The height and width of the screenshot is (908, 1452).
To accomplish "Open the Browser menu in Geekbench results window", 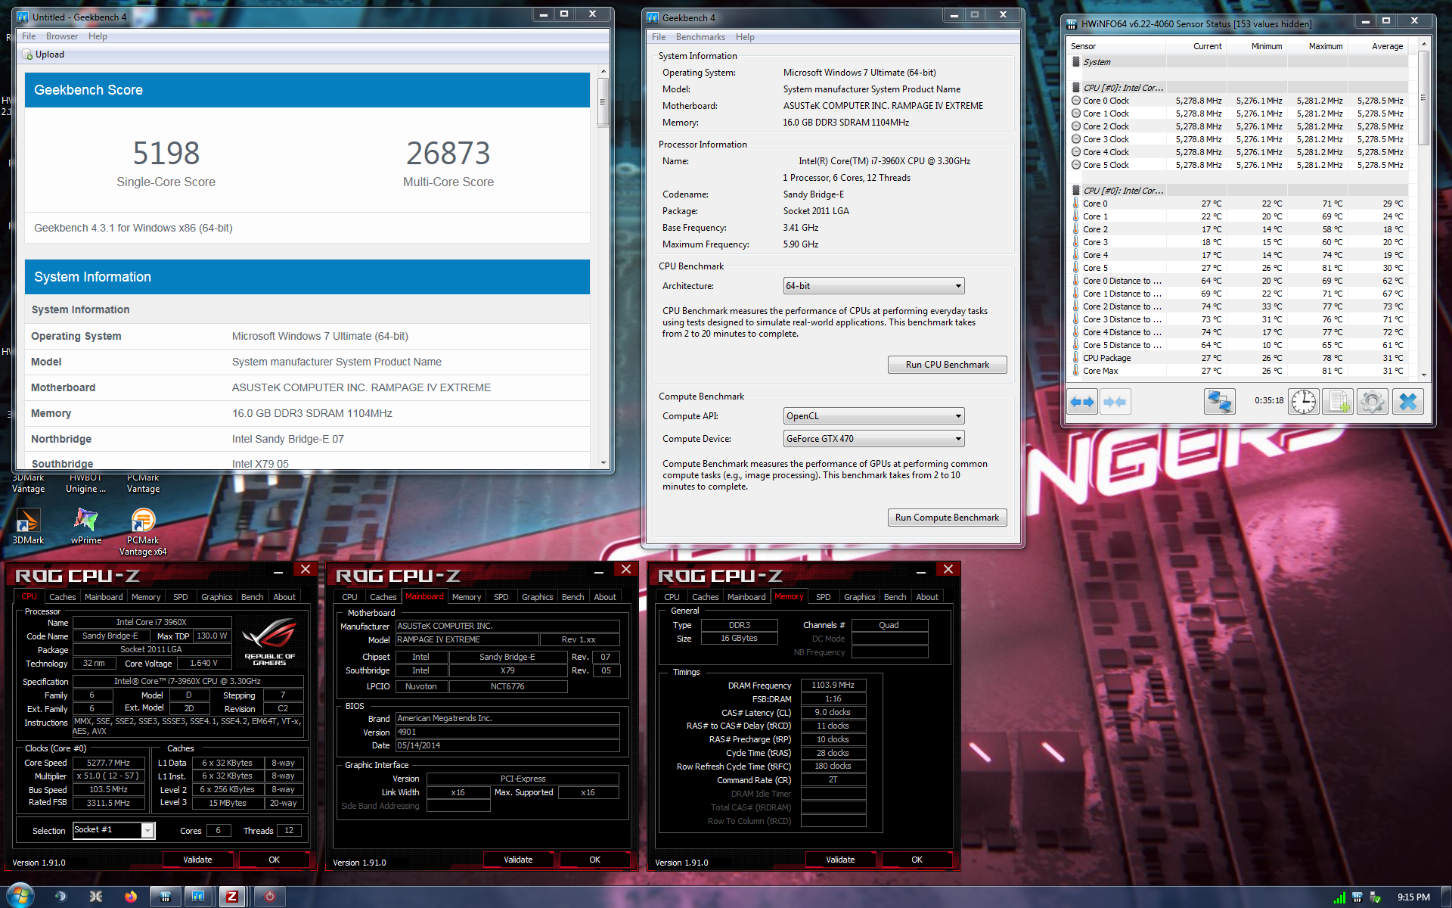I will [62, 36].
